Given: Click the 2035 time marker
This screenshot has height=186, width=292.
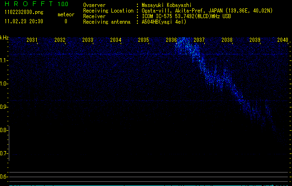Looking at the screenshot, I should click(143, 40).
